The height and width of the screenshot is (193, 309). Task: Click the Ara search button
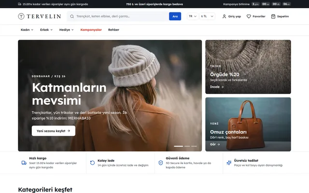(175, 16)
